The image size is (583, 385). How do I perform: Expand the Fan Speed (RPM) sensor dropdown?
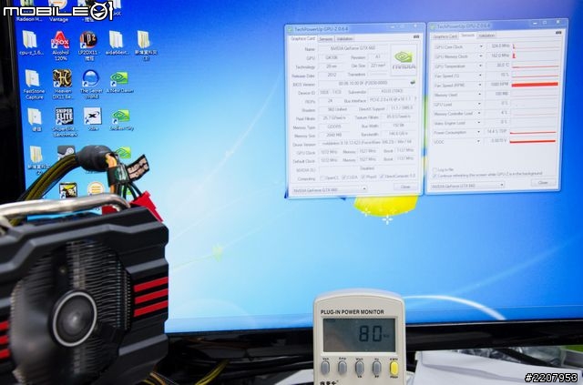point(480,86)
